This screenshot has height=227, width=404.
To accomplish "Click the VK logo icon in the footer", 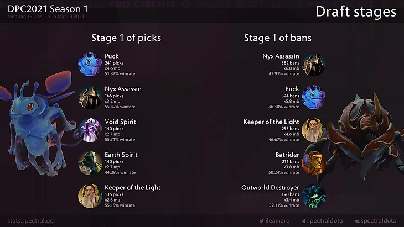I will 357,221.
